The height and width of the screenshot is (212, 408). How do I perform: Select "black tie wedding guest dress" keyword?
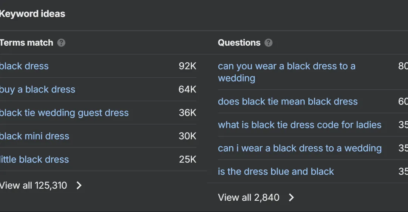[64, 113]
